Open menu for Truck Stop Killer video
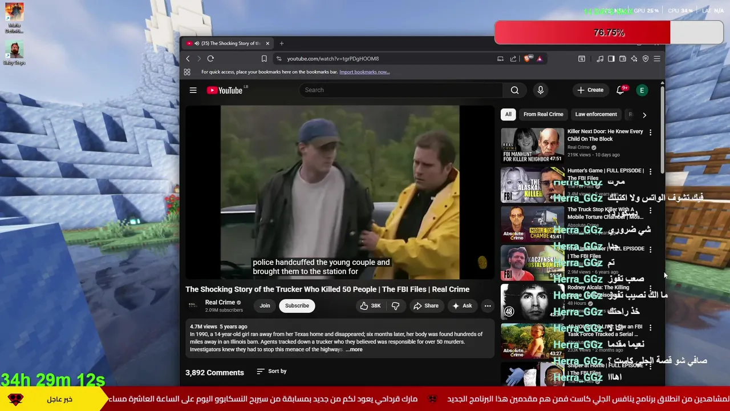The height and width of the screenshot is (411, 730). [650, 211]
